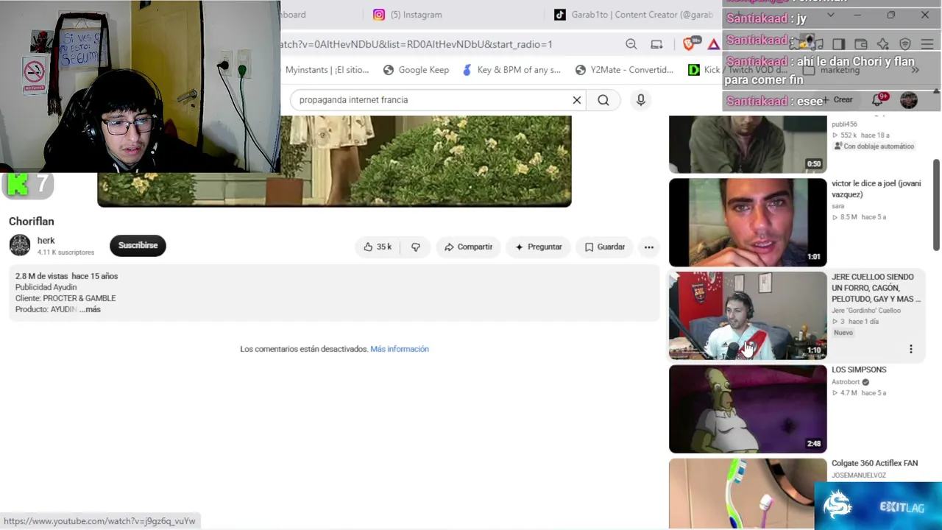Focus the YouTube search box
Image resolution: width=942 pixels, height=530 pixels.
[431, 100]
